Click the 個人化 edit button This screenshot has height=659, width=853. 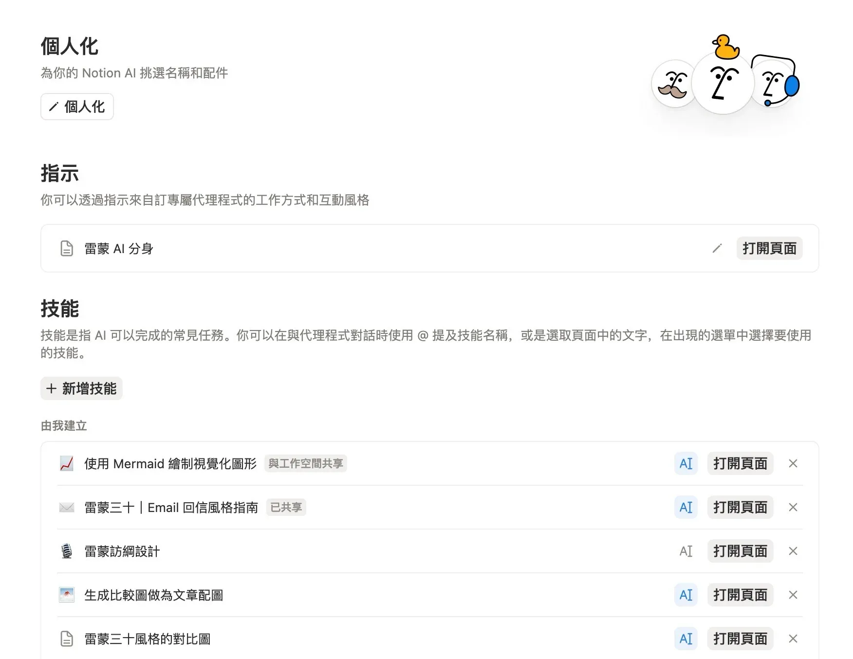point(77,107)
